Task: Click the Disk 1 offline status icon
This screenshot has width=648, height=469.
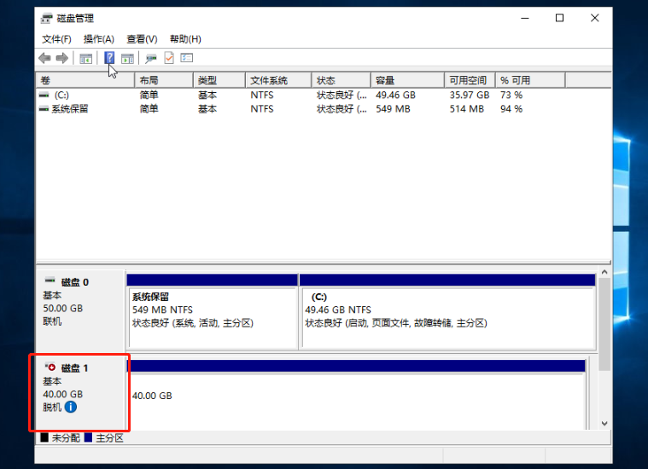Action: coord(50,367)
